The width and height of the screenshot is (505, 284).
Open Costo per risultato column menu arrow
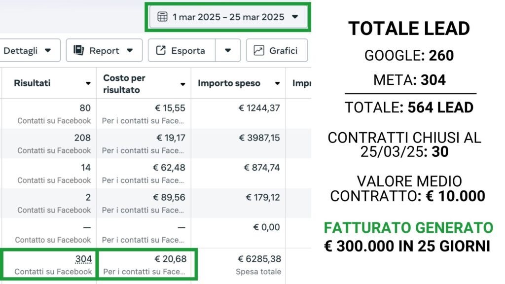[183, 84]
